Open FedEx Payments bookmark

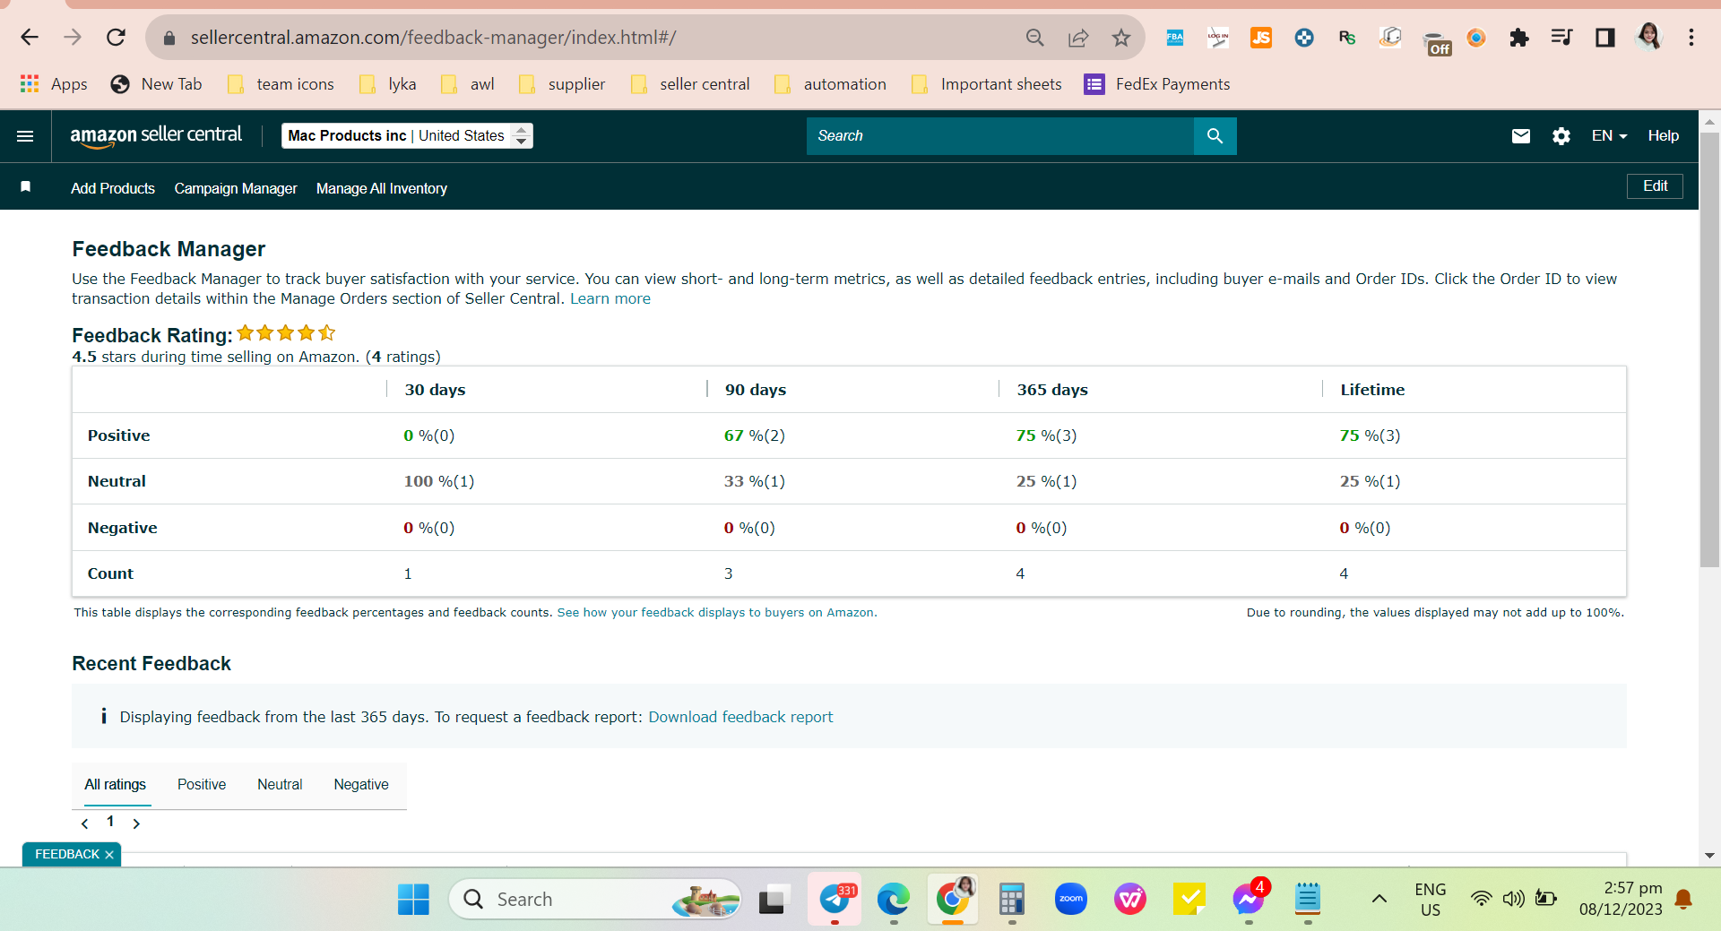[x=1157, y=84]
